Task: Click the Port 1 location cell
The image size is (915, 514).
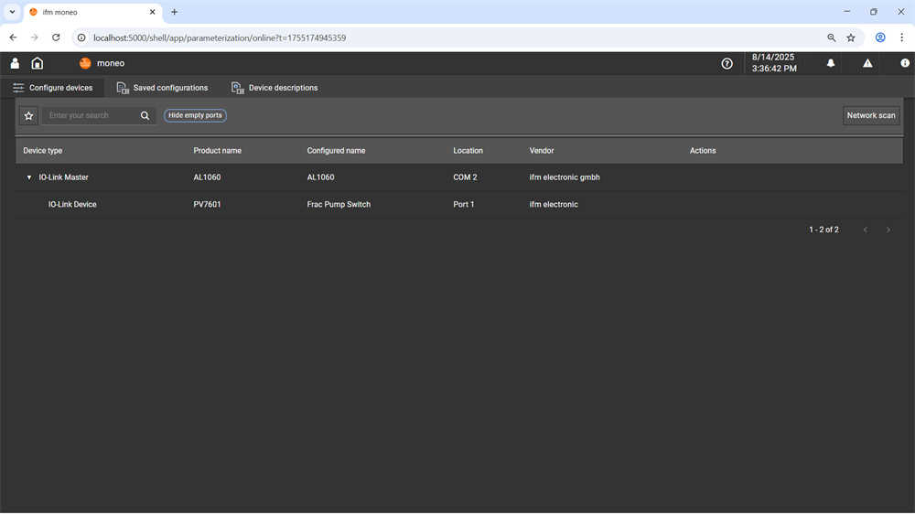Action: click(x=464, y=204)
